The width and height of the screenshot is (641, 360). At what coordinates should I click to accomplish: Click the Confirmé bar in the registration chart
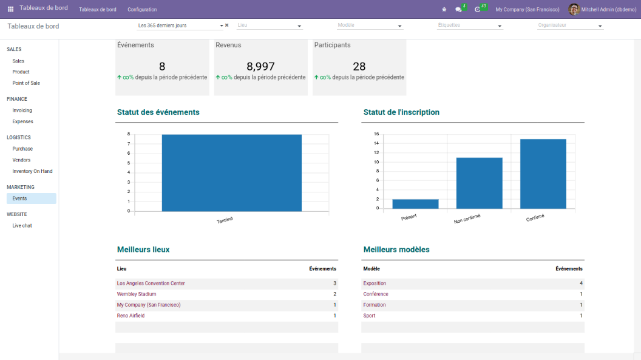coord(543,174)
